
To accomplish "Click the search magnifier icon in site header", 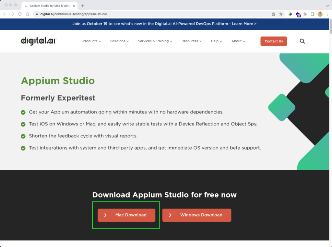I will 302,41.
